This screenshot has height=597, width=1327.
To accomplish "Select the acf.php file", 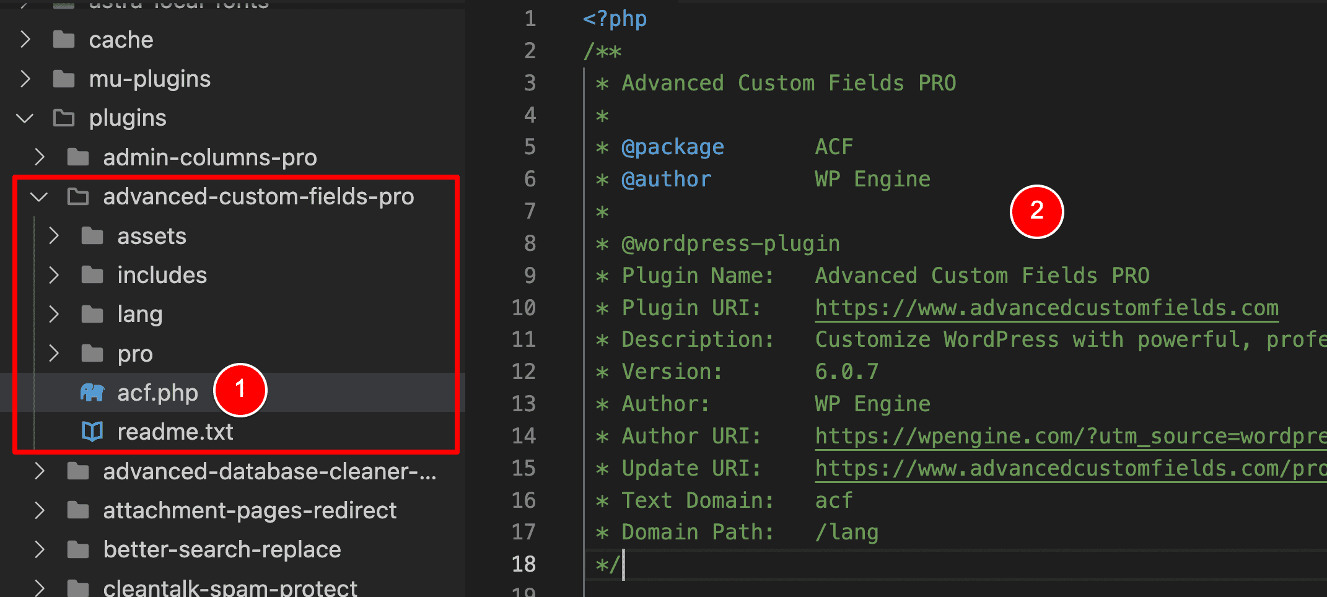I will click(x=157, y=393).
